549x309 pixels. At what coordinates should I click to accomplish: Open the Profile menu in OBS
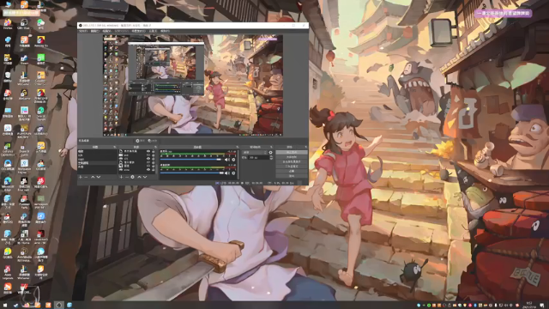[x=121, y=31]
